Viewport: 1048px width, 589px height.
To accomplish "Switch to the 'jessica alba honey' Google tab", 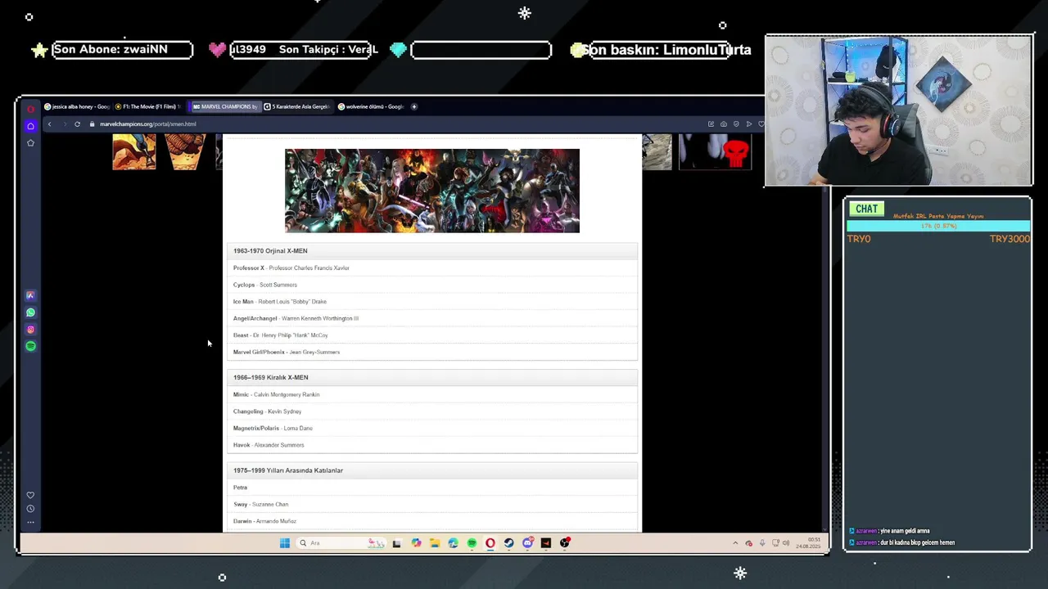I will click(76, 106).
